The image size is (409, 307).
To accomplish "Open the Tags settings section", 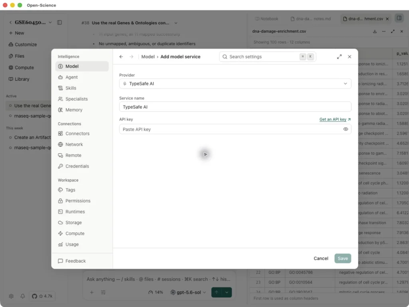I will (x=82, y=190).
